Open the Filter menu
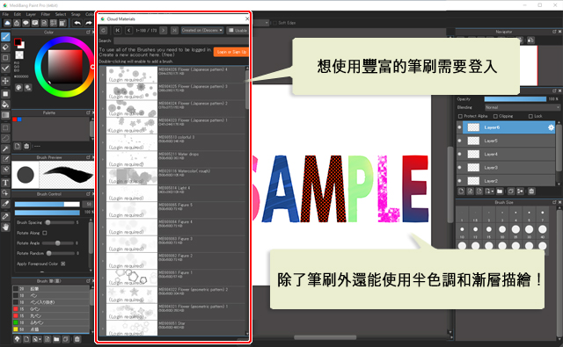This screenshot has height=347, width=563. pyautogui.click(x=46, y=14)
